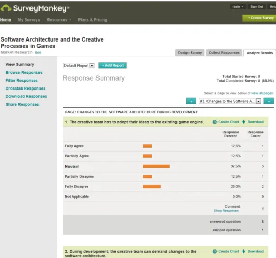This screenshot has height=258, width=276.
Task: Open Create Chart icon for question 2
Action: 215,251
